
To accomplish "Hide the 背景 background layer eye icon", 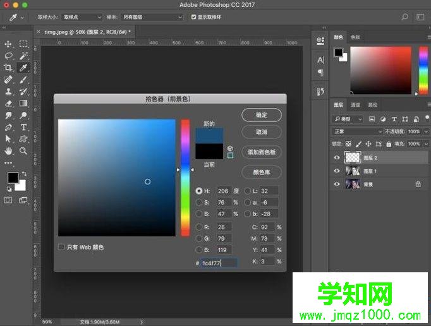I will tap(337, 184).
